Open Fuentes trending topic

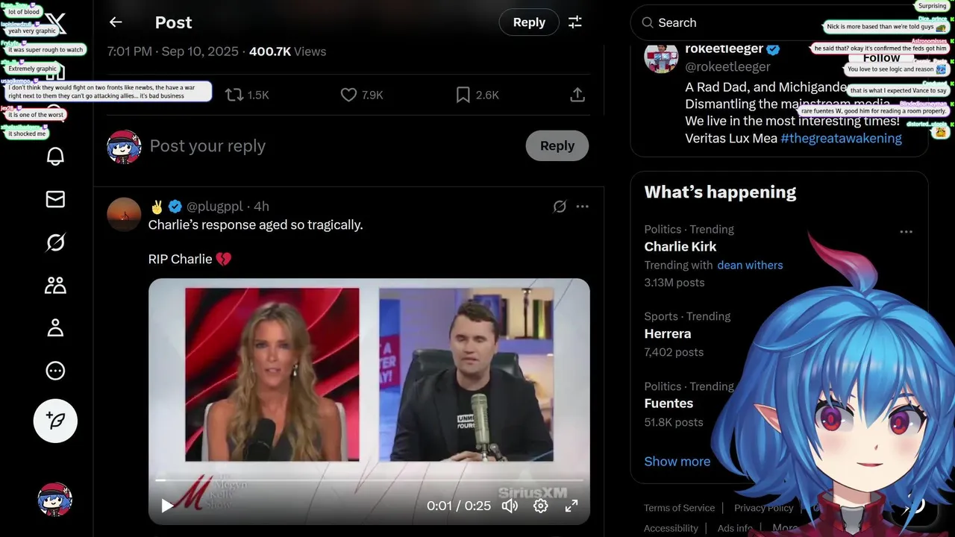[x=668, y=403]
